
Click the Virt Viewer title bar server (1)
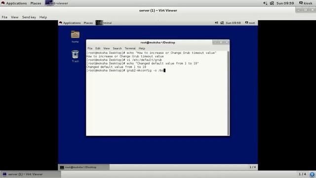pyautogui.click(x=158, y=10)
